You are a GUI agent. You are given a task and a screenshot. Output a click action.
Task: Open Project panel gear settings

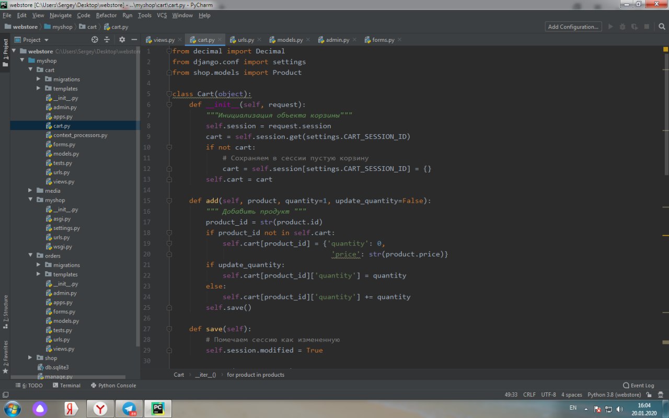[122, 40]
